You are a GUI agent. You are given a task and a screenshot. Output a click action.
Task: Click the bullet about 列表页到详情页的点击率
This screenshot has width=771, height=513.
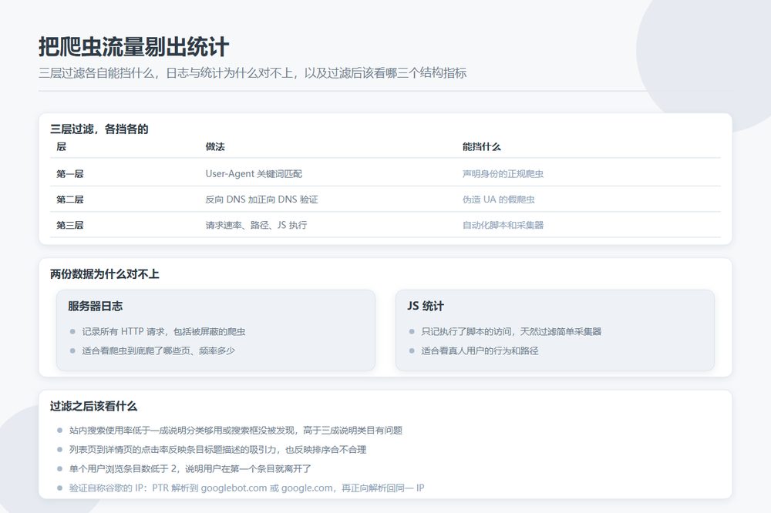click(x=217, y=450)
